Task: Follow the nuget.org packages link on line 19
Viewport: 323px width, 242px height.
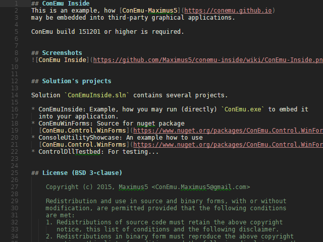Action: click(228, 131)
